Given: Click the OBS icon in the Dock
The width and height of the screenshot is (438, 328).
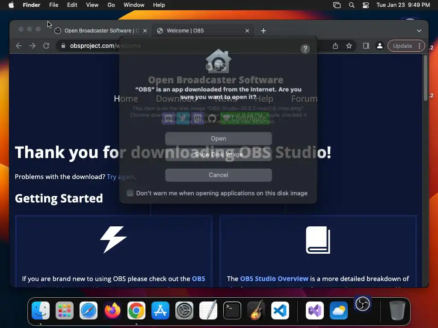Looking at the screenshot, I should click(363, 304).
